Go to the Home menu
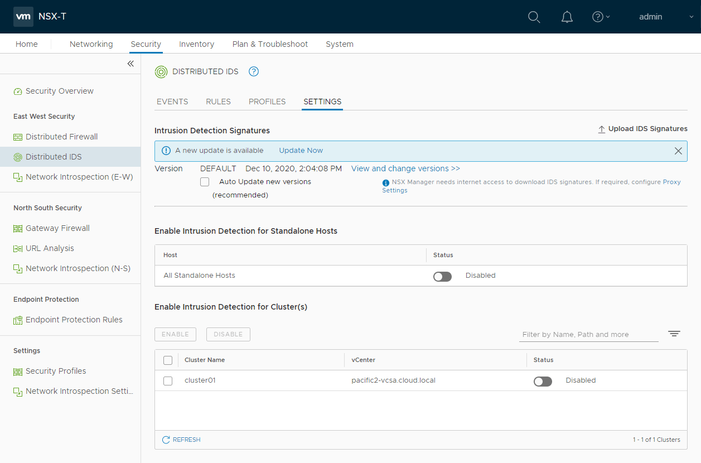This screenshot has width=701, height=463. pos(27,44)
